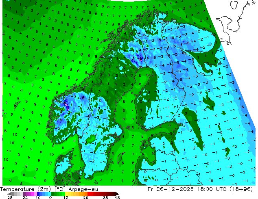Click the 38 legend scale label
Viewport: 258px width, 199px height.
tap(106, 197)
